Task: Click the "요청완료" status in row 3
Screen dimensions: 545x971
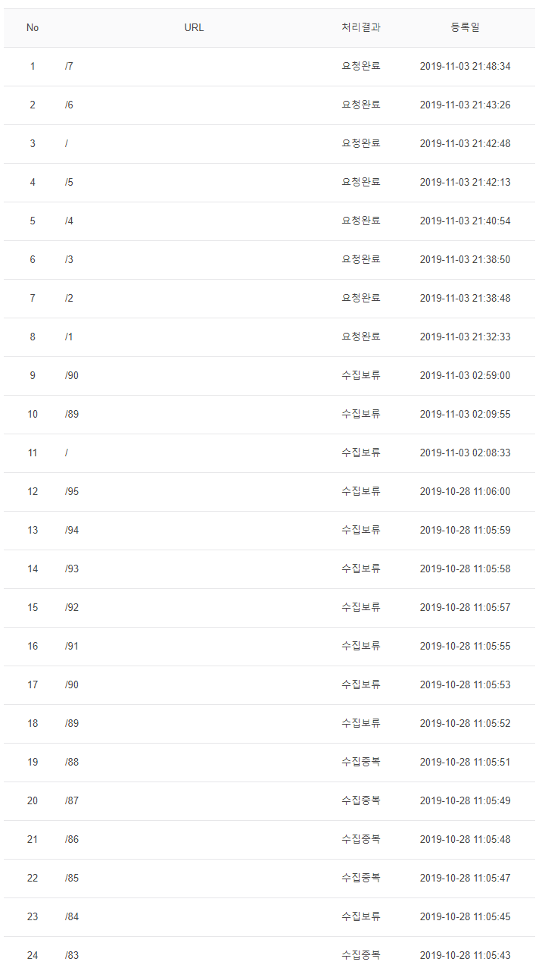Action: click(x=361, y=143)
